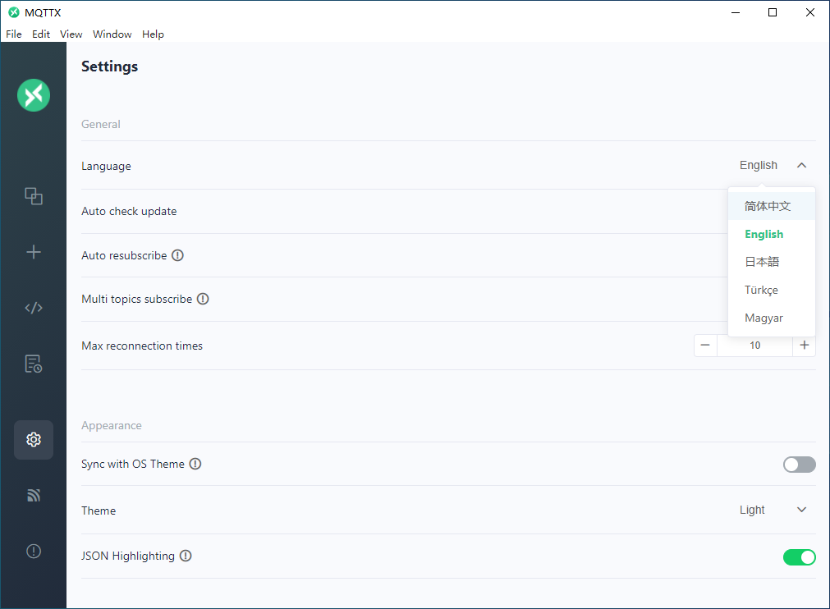Enable Sync with OS Theme switch
Image resolution: width=830 pixels, height=609 pixels.
800,465
